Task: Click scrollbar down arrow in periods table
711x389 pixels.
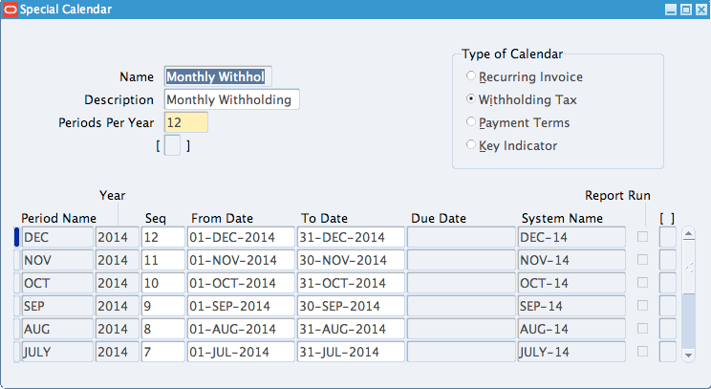Action: tap(688, 355)
